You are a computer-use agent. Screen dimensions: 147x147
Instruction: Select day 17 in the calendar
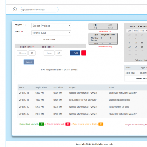pyautogui.click(x=136, y=47)
